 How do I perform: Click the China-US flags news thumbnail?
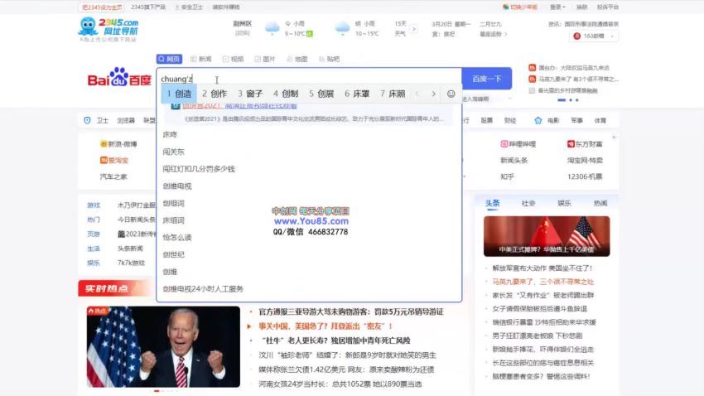[547, 236]
